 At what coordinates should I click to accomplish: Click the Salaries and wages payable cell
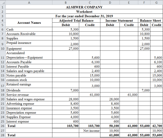tap(29, 71)
